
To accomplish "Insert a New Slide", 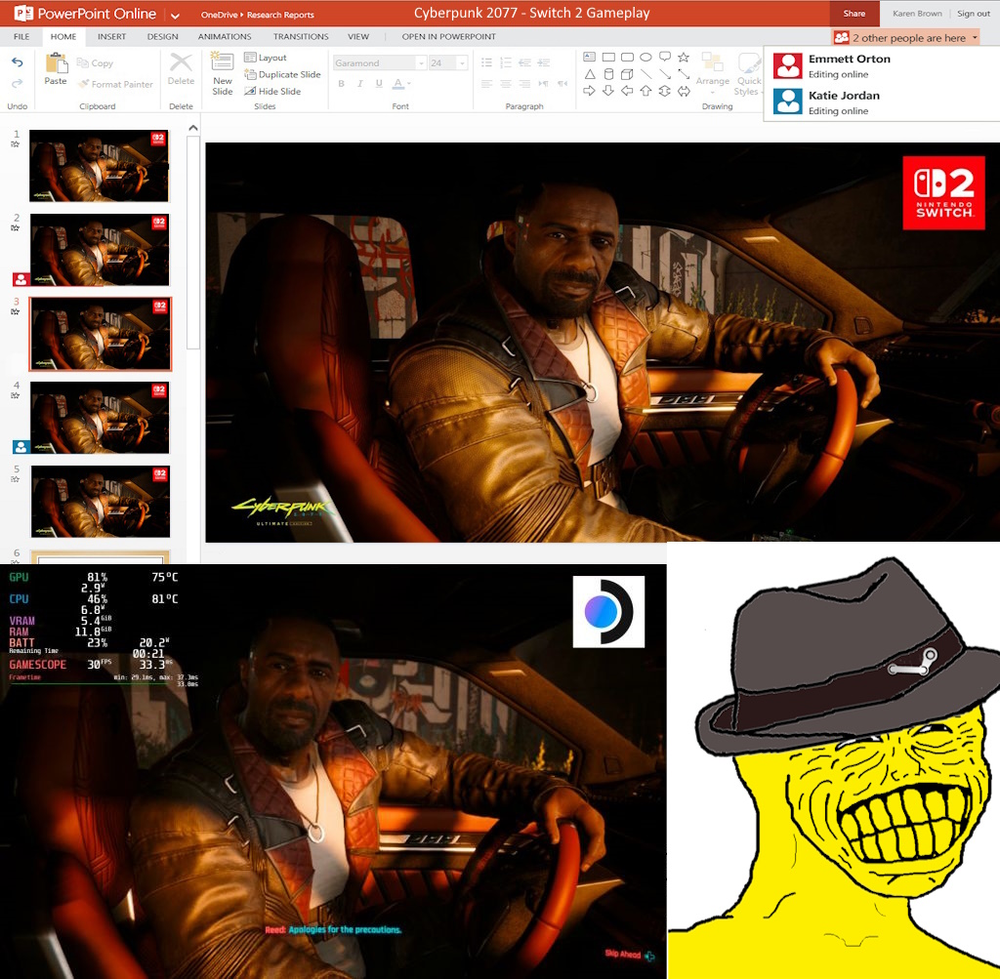I will pos(222,74).
